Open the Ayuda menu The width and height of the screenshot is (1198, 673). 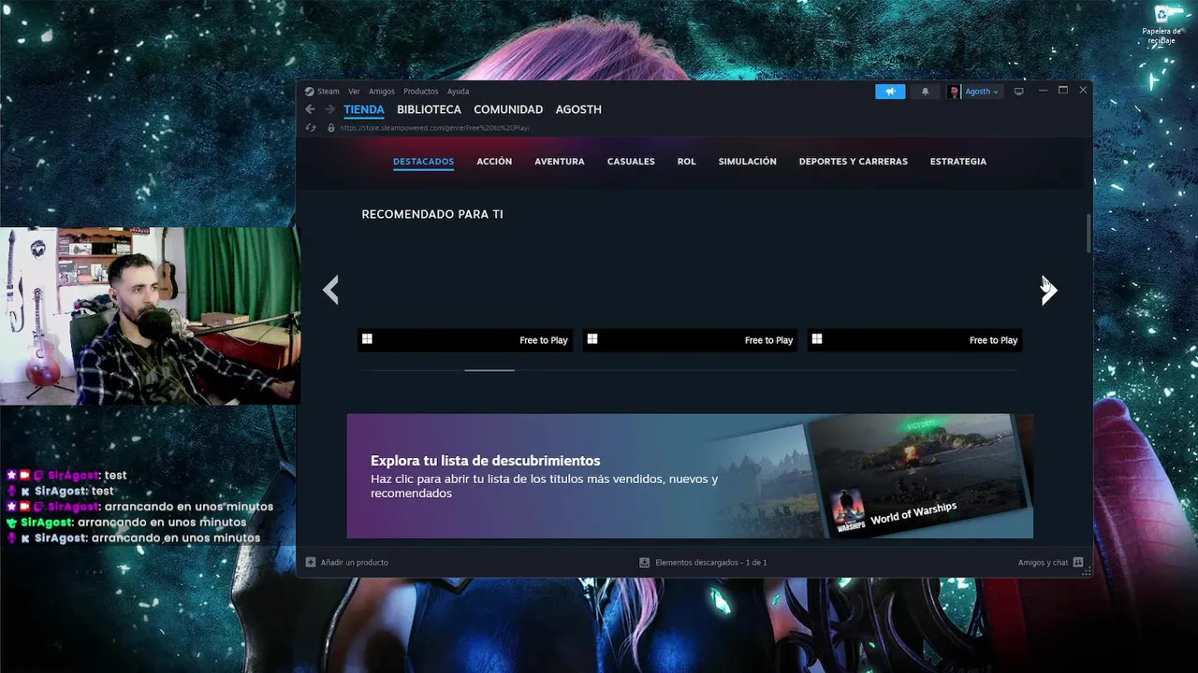click(458, 92)
